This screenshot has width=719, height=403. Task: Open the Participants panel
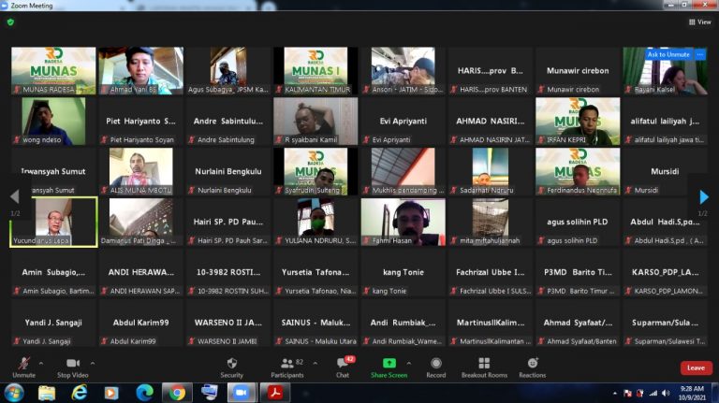tap(288, 367)
